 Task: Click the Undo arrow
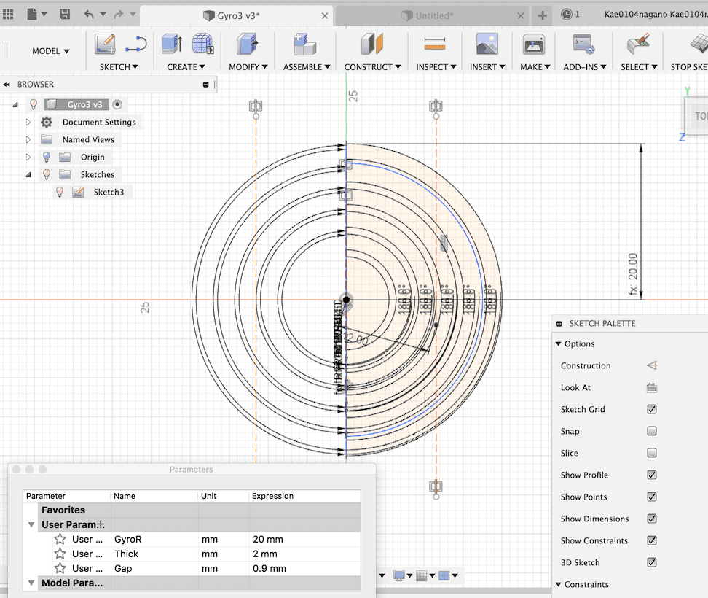point(89,15)
